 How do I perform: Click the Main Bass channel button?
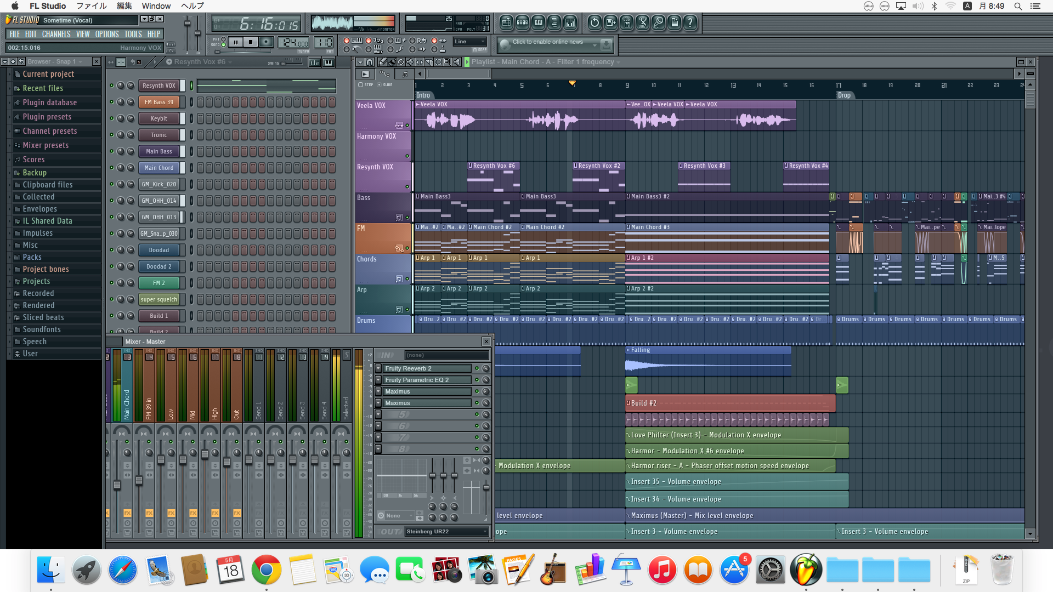point(158,151)
